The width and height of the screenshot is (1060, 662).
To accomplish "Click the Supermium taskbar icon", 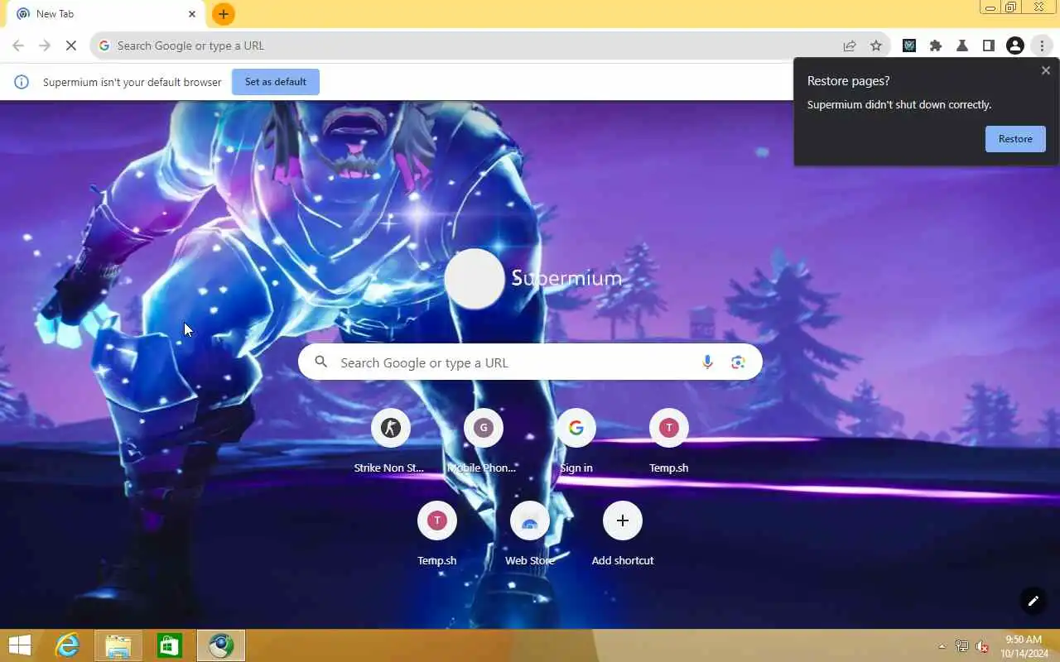I will tap(221, 645).
